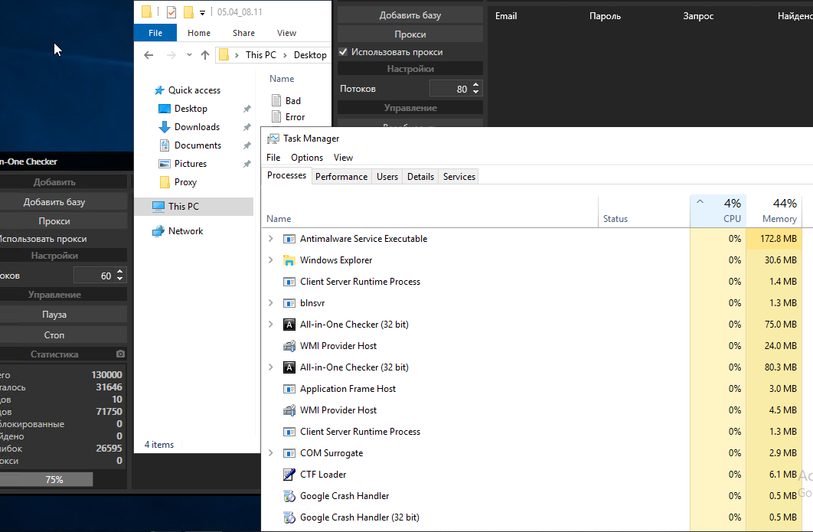
Task: Open Downloads from the Quick access list
Action: 197,127
